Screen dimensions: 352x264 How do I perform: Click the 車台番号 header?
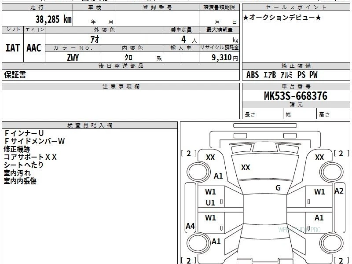point(296,86)
